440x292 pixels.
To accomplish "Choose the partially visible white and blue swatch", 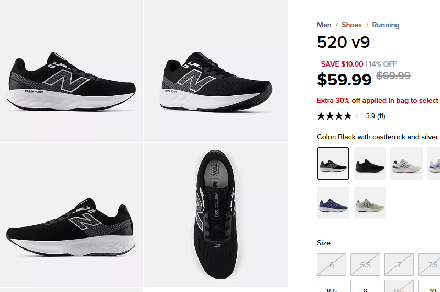I will (434, 164).
